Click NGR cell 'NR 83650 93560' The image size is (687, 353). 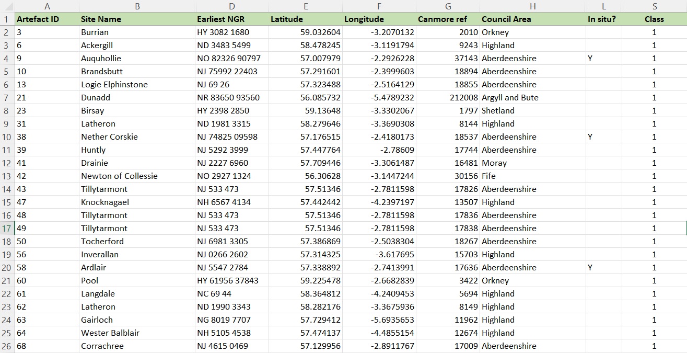coord(232,98)
